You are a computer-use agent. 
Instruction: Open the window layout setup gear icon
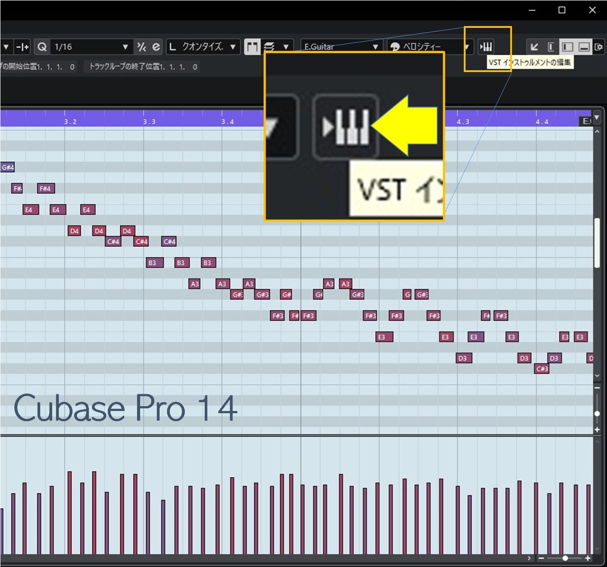[599, 47]
